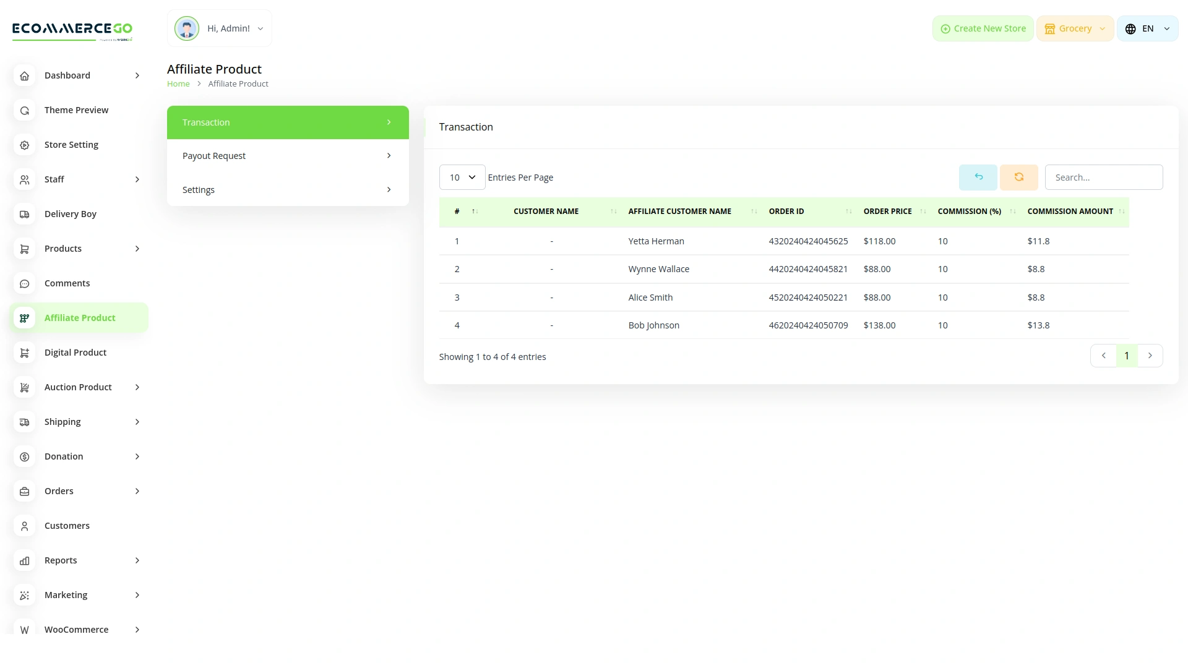
Task: Open the Entries Per Page dropdown
Action: click(x=462, y=177)
